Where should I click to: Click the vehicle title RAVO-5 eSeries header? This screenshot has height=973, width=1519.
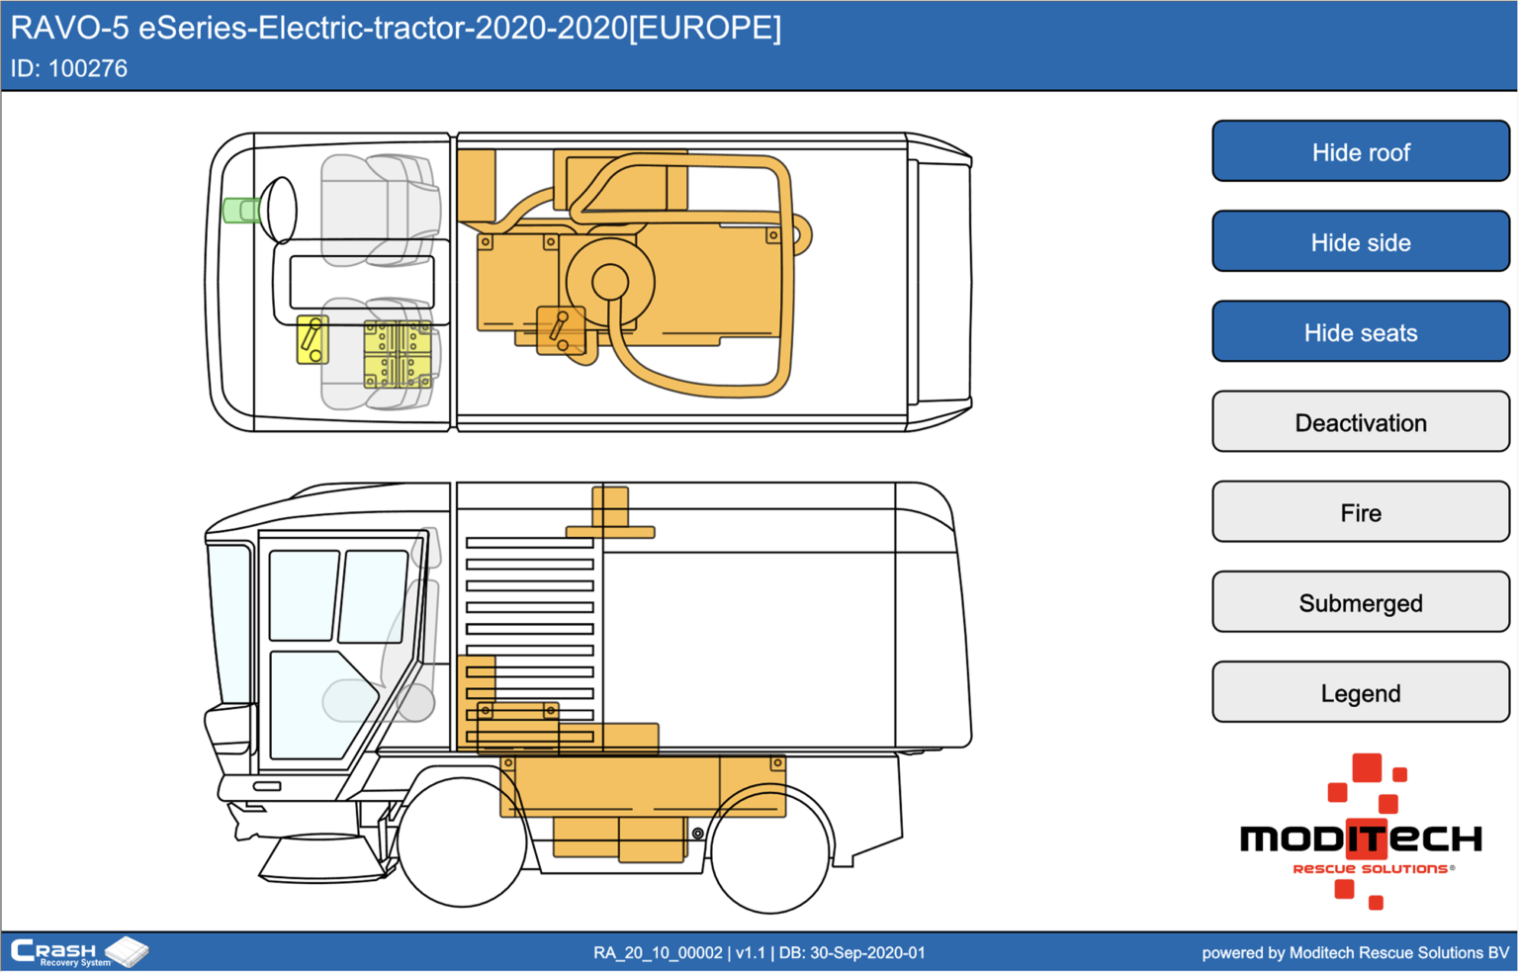396,28
